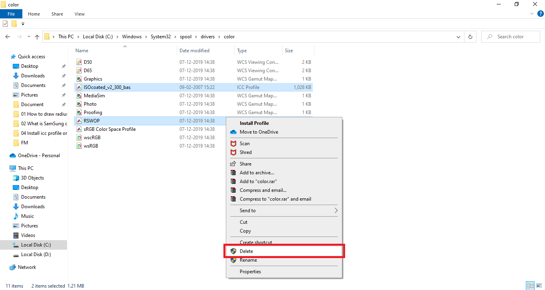Switch to Details view icon in status bar

point(530,286)
